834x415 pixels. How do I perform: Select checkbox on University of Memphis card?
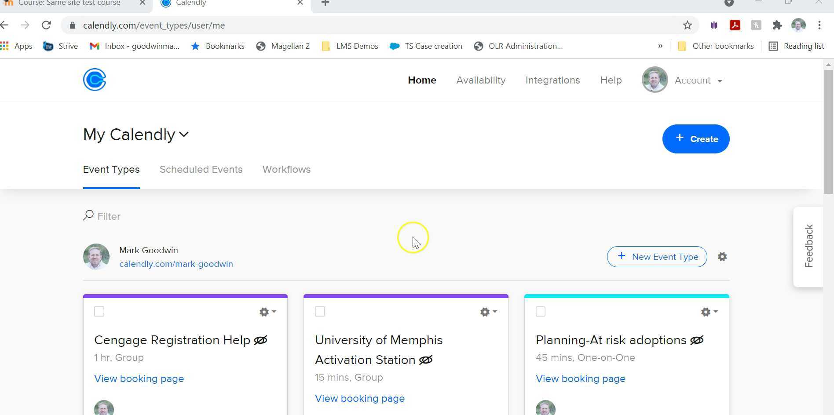(x=320, y=312)
